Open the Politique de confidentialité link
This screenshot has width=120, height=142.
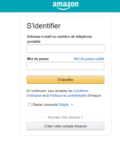(68, 96)
